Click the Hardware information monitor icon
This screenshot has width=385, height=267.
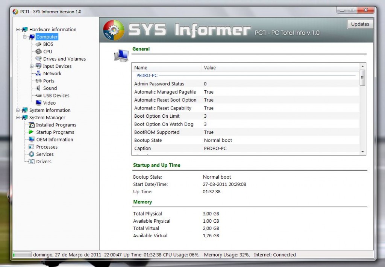click(24, 29)
